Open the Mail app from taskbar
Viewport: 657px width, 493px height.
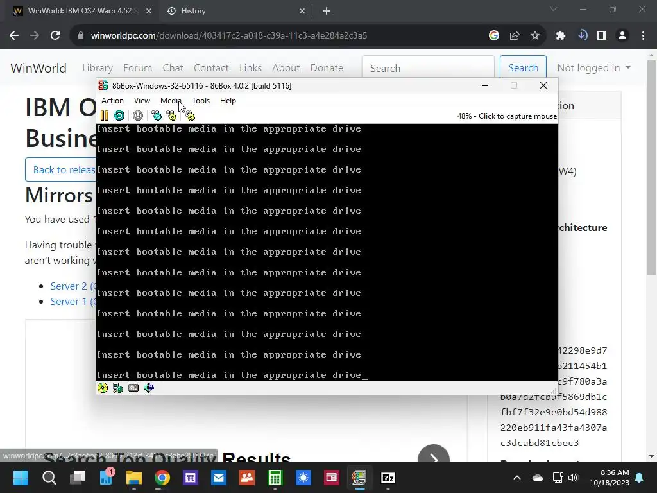219,478
